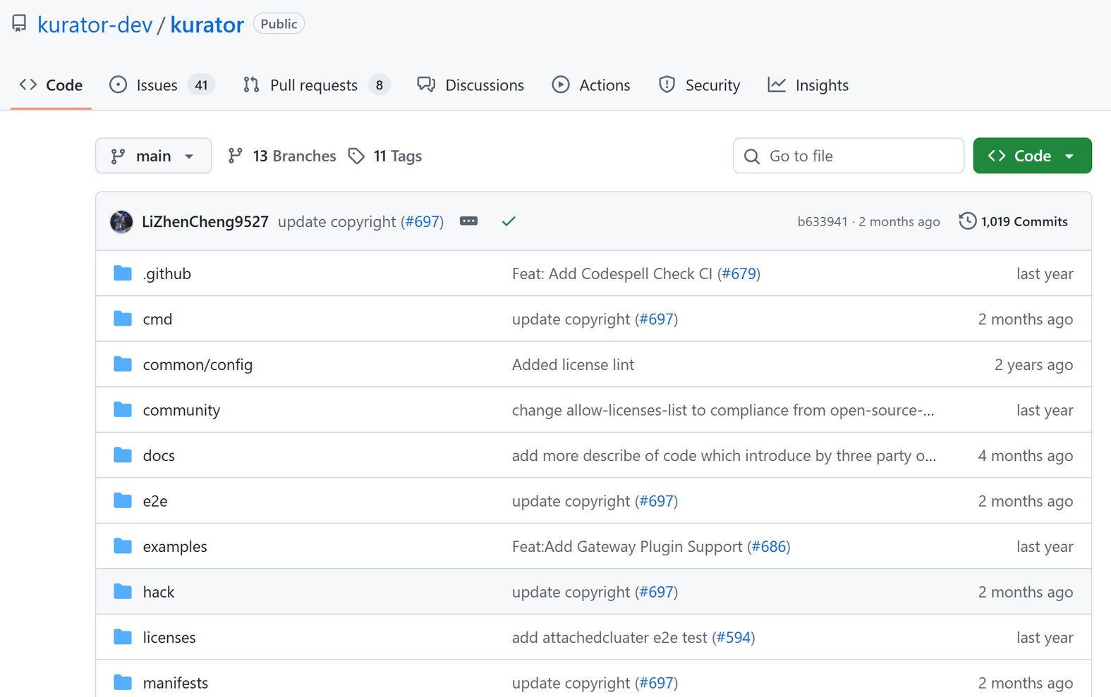Click the folder icon for licenses
Image resolution: width=1111 pixels, height=697 pixels.
pos(123,636)
